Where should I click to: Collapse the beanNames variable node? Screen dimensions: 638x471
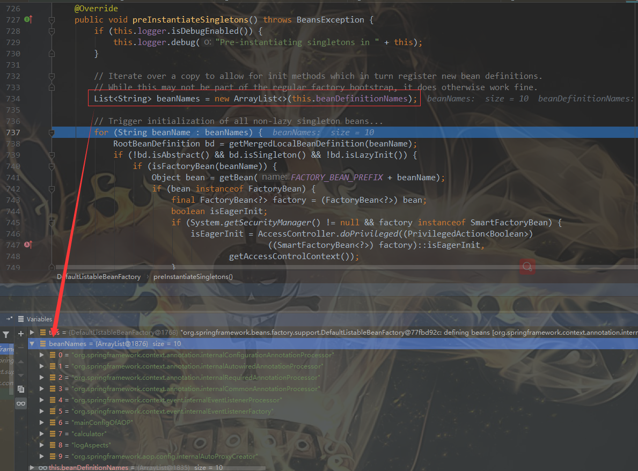pyautogui.click(x=32, y=344)
